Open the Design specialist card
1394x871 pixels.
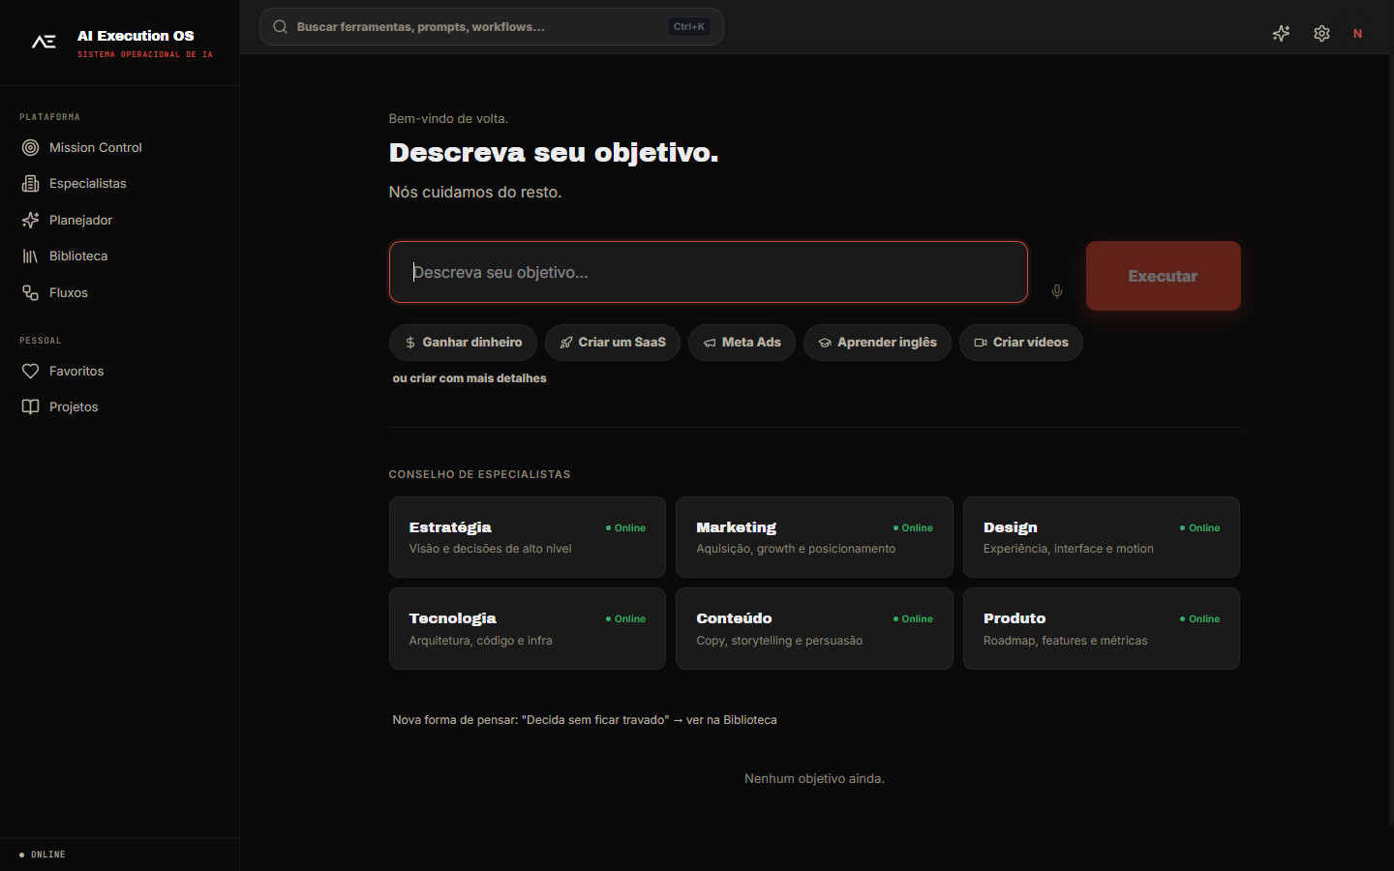click(1102, 537)
